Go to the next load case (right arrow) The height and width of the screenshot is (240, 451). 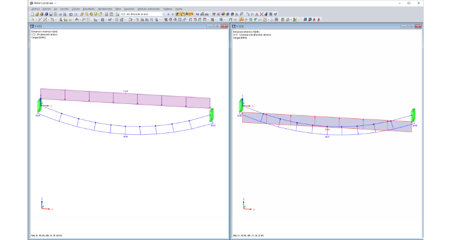coord(173,14)
